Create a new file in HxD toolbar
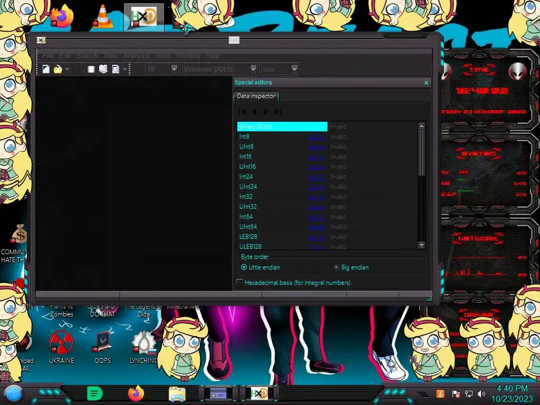 (46, 69)
